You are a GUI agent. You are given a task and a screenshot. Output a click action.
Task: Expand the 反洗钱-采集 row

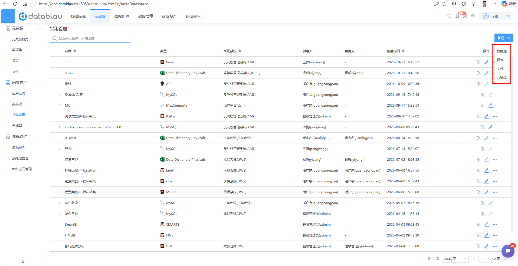[x=60, y=95]
